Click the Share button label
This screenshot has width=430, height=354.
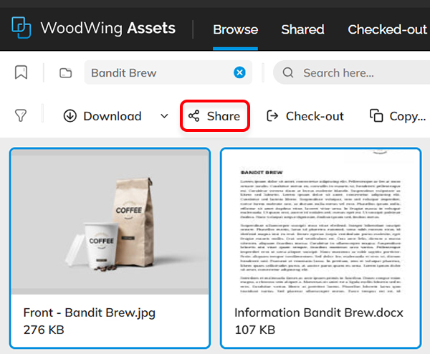[224, 116]
